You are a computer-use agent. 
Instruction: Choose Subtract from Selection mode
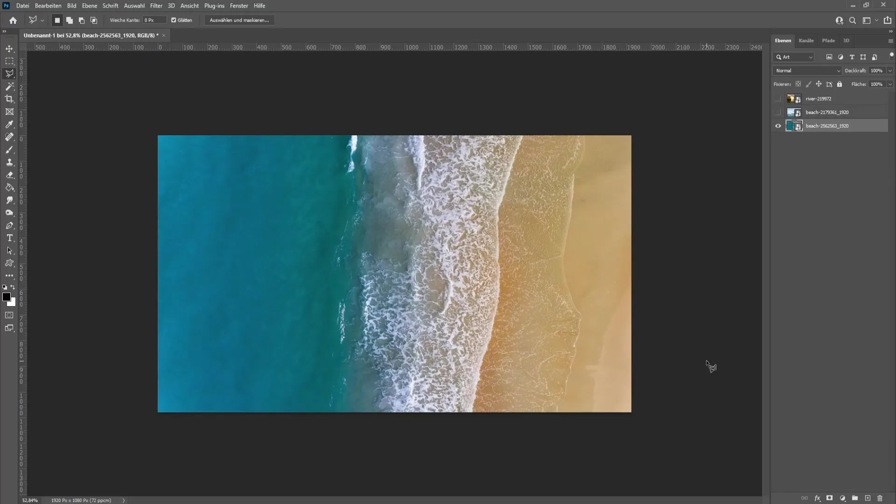(x=82, y=20)
